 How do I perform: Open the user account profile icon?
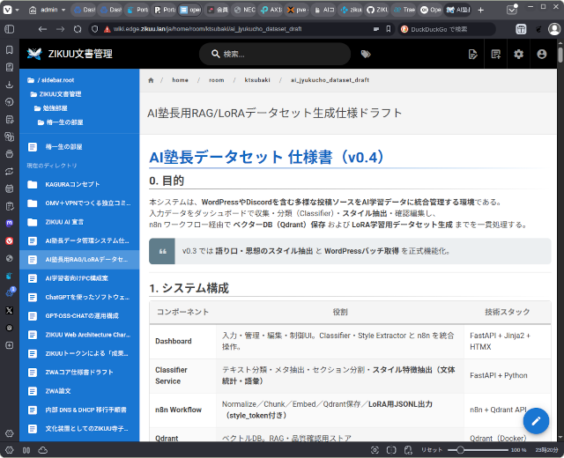(x=541, y=55)
